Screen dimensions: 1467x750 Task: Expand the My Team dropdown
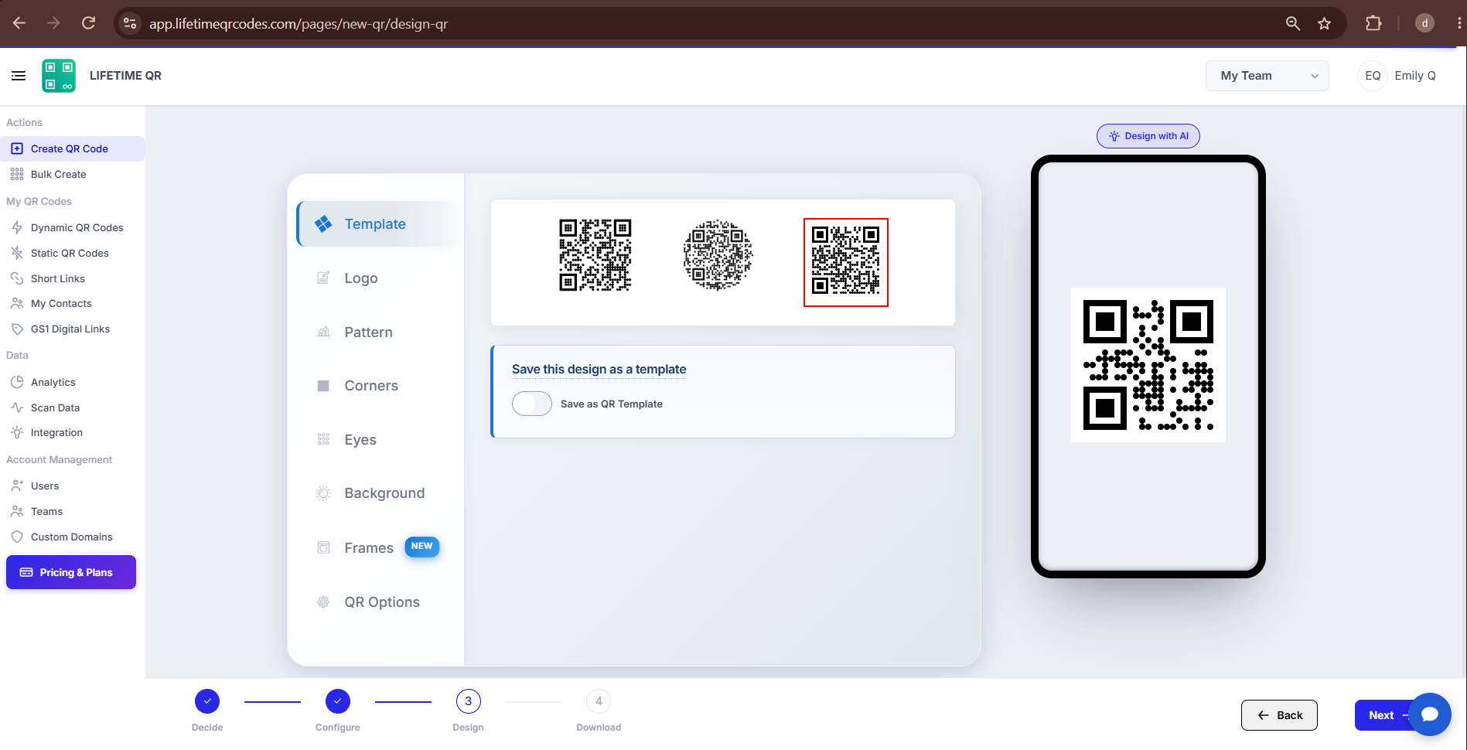pos(1267,76)
